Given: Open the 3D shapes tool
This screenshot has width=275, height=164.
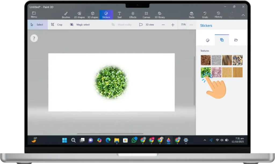Looking at the screenshot, I should pyautogui.click(x=93, y=15).
